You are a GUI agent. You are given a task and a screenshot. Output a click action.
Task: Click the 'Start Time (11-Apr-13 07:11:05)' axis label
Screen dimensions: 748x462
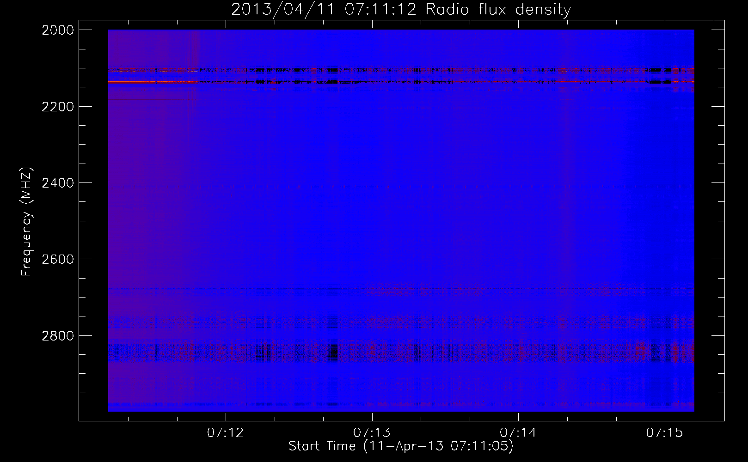pos(401,446)
